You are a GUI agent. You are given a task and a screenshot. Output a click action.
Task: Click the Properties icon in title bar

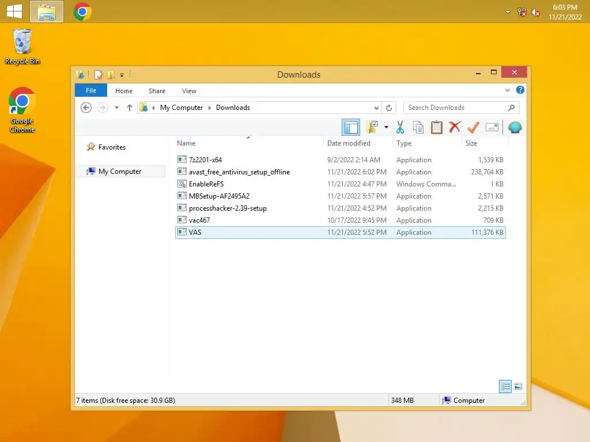[x=98, y=75]
